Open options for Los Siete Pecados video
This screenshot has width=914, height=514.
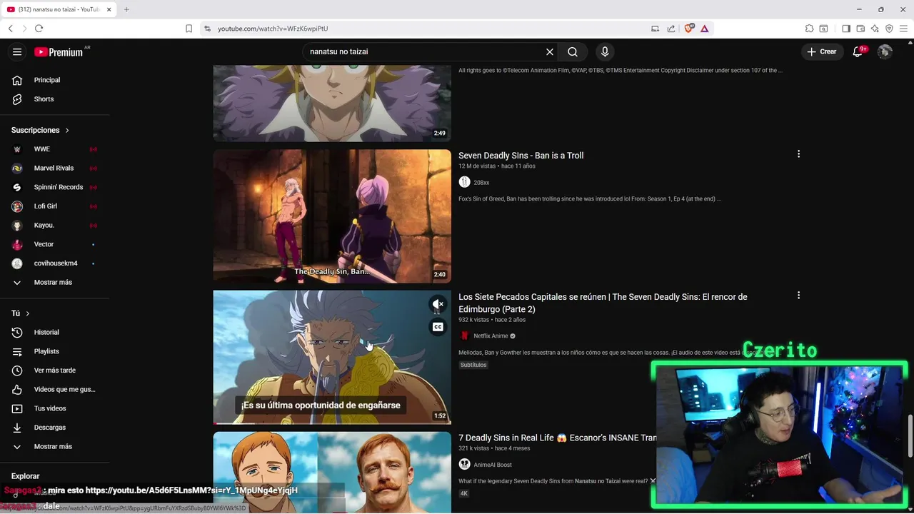click(x=798, y=296)
